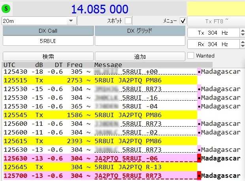245x181 pixels.
Task: Uncheck the メニュー checkbox
Action: click(183, 21)
